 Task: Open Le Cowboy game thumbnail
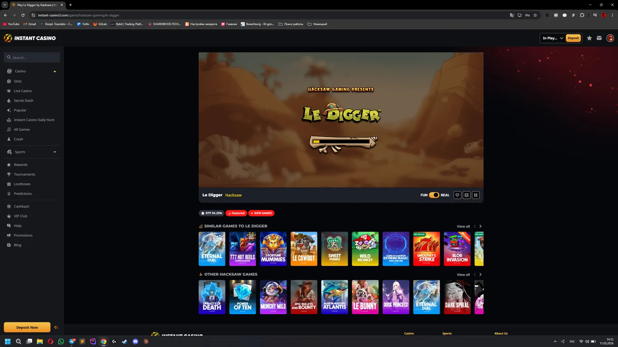[x=304, y=249]
